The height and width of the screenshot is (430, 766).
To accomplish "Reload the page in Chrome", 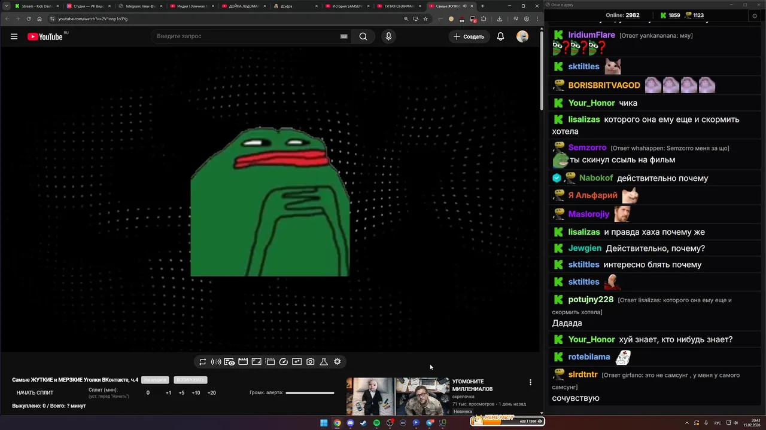I will click(x=28, y=19).
